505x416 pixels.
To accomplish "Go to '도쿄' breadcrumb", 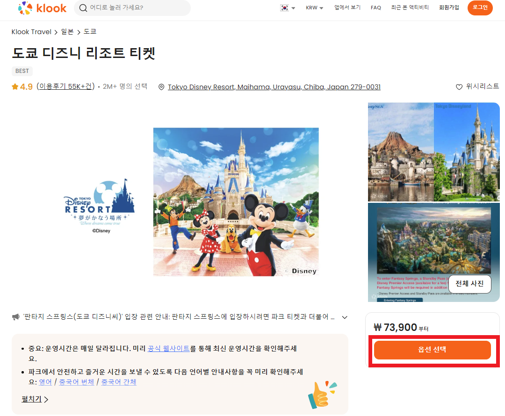I will (x=90, y=32).
